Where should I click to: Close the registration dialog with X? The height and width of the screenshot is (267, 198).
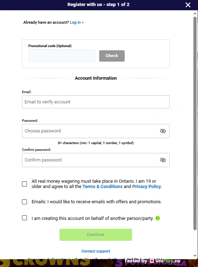pos(188,5)
